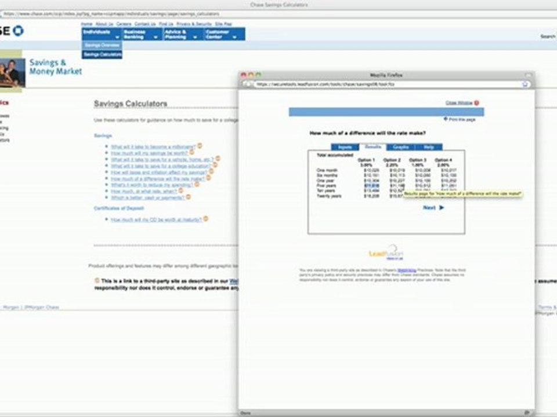Image resolution: width=557 pixels, height=417 pixels.
Task: Click third-party icon beside millionaire calculator link
Action: click(200, 146)
